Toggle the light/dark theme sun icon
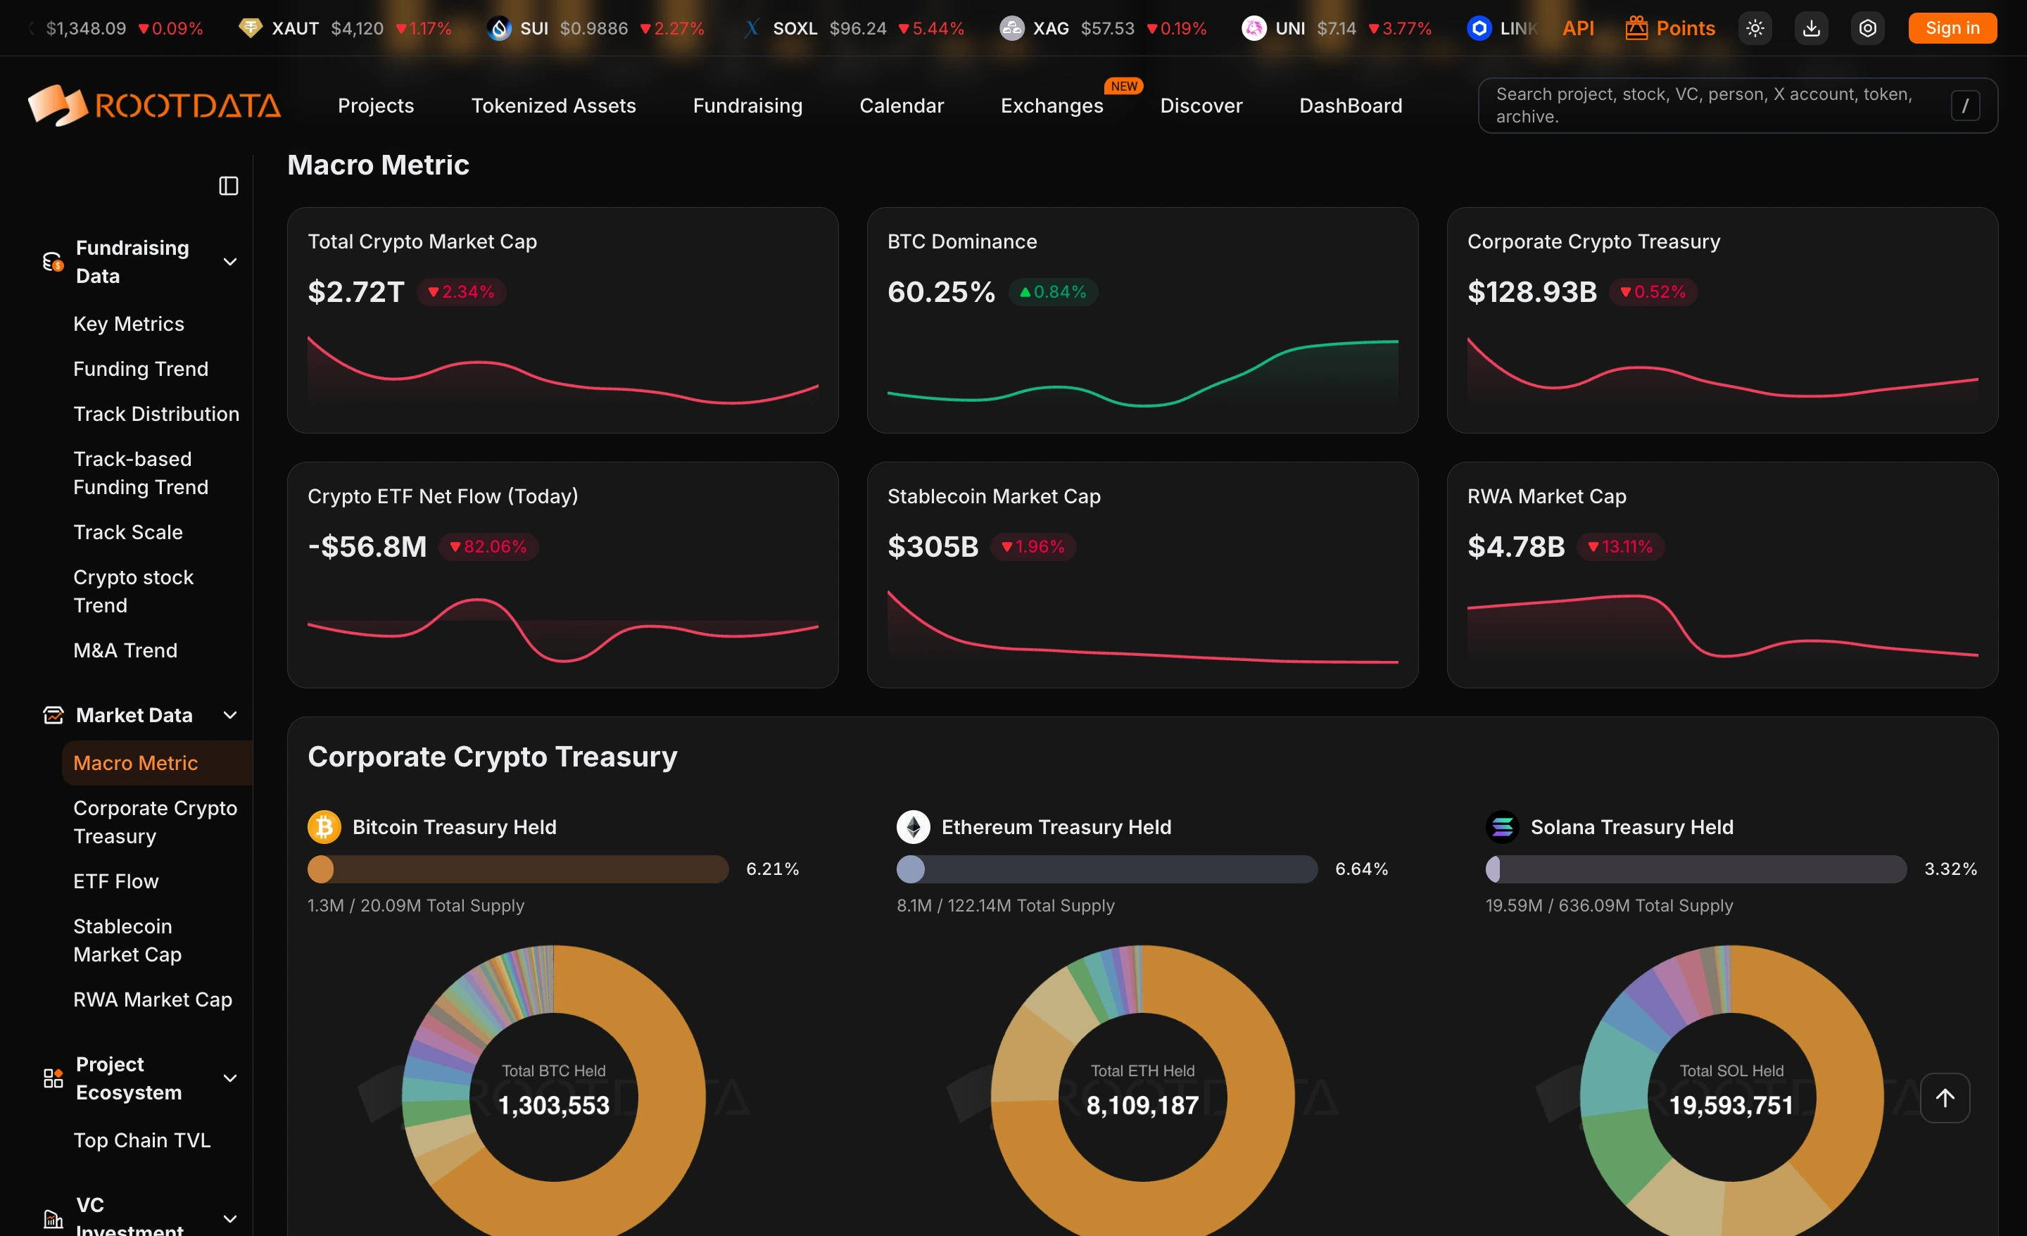The width and height of the screenshot is (2027, 1236). 1755,28
